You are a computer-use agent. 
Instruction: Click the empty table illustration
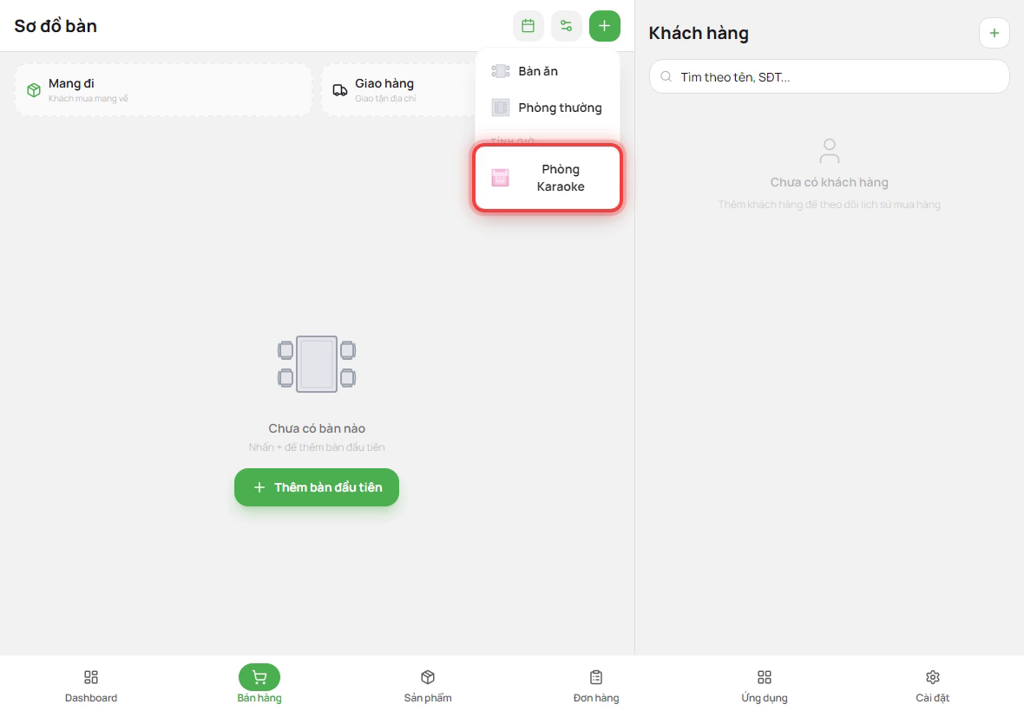point(317,364)
